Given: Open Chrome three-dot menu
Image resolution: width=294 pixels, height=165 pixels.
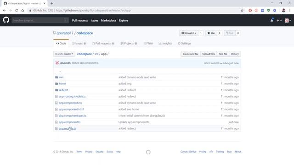Looking at the screenshot, I should coord(290,11).
